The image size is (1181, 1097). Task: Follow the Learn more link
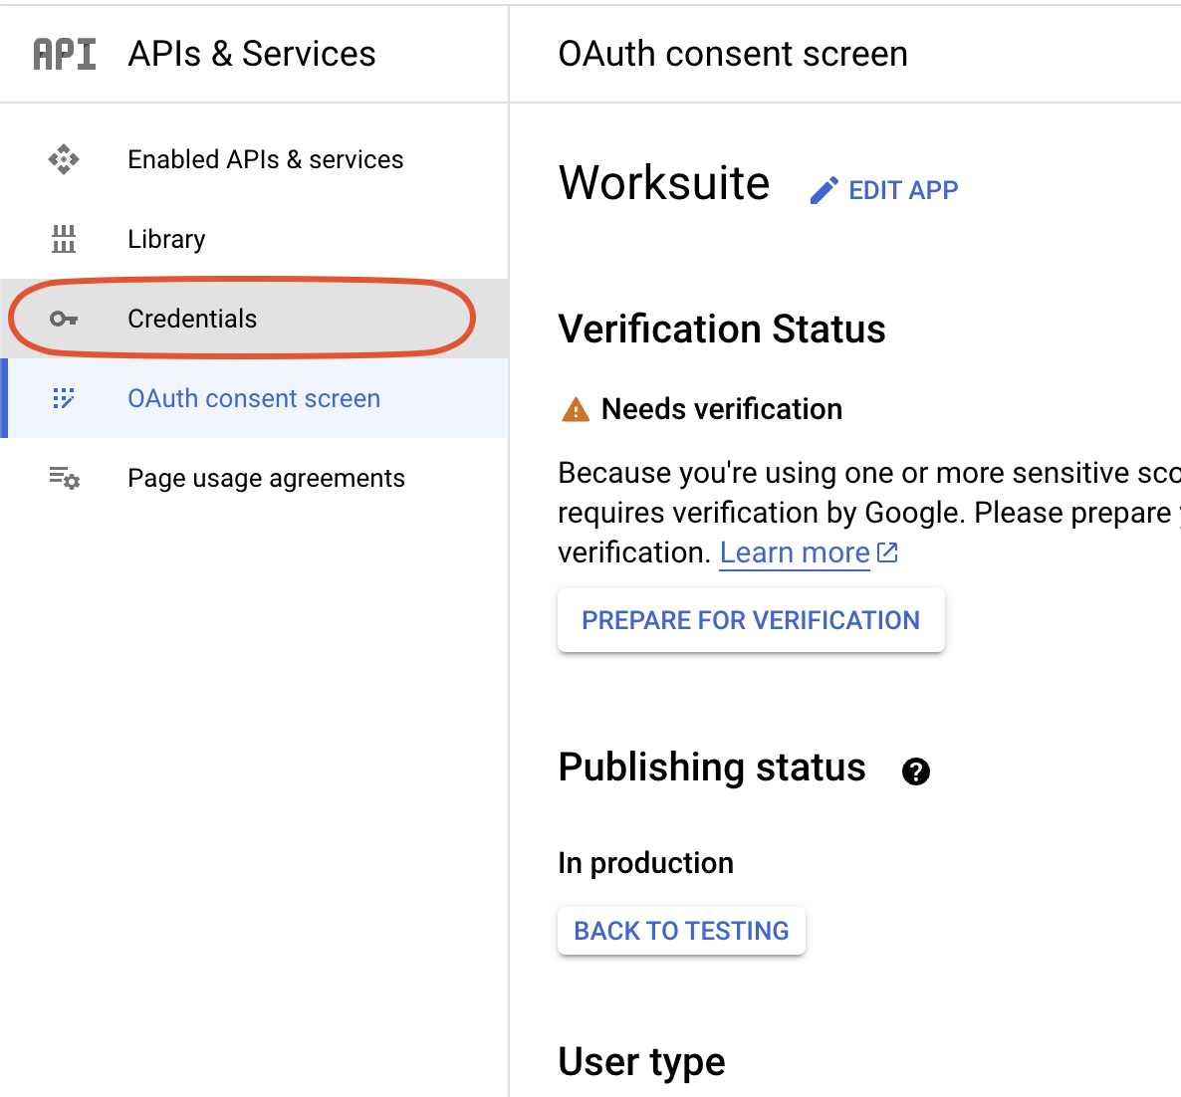coord(795,552)
